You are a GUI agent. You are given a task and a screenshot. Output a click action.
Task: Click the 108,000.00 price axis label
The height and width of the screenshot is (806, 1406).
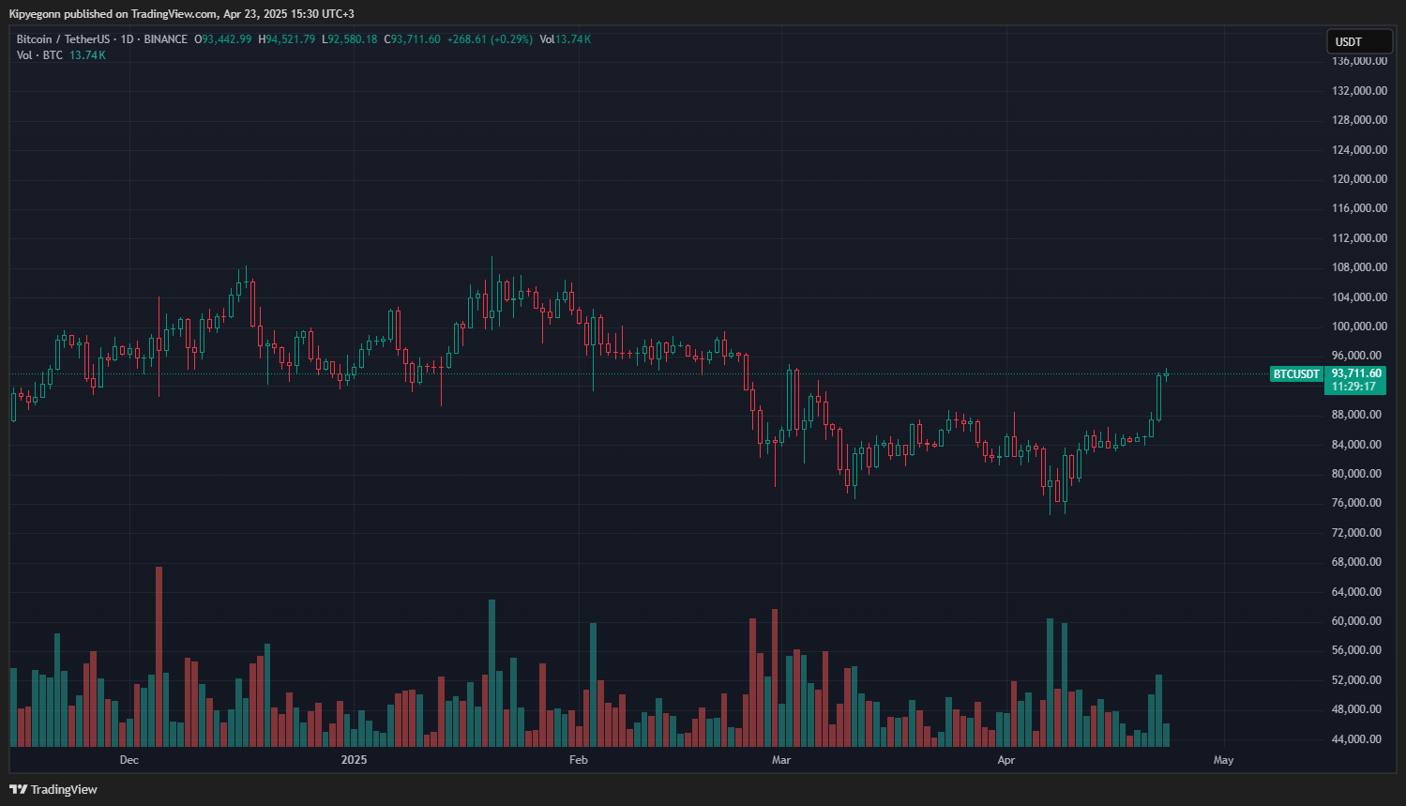[x=1359, y=267]
